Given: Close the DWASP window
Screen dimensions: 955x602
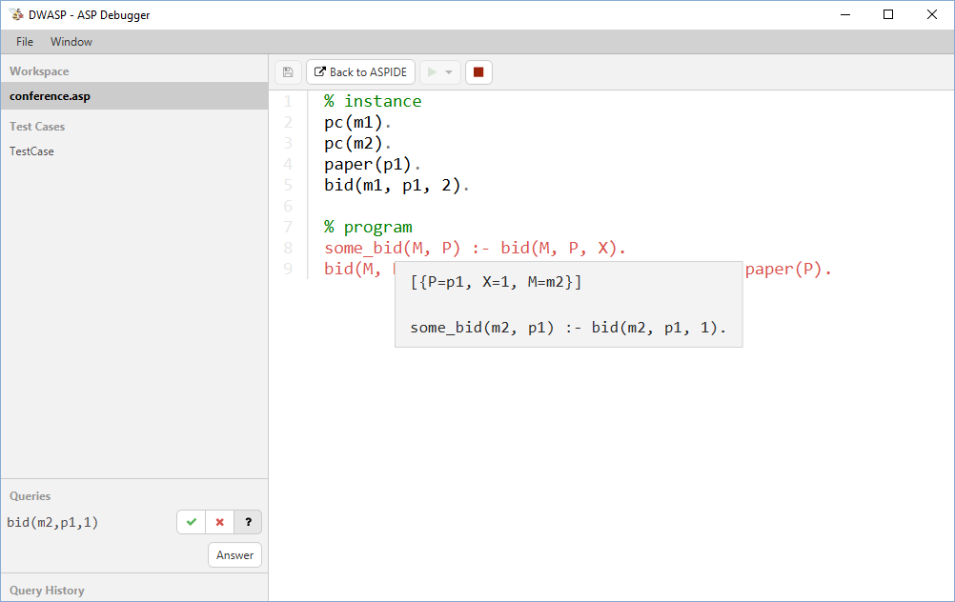Looking at the screenshot, I should [932, 14].
